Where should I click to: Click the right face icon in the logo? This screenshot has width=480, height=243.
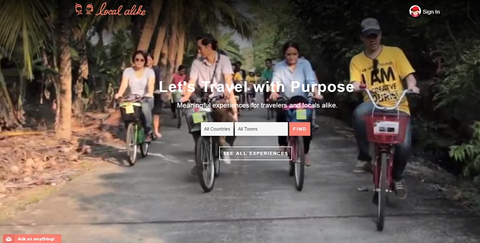click(x=89, y=9)
